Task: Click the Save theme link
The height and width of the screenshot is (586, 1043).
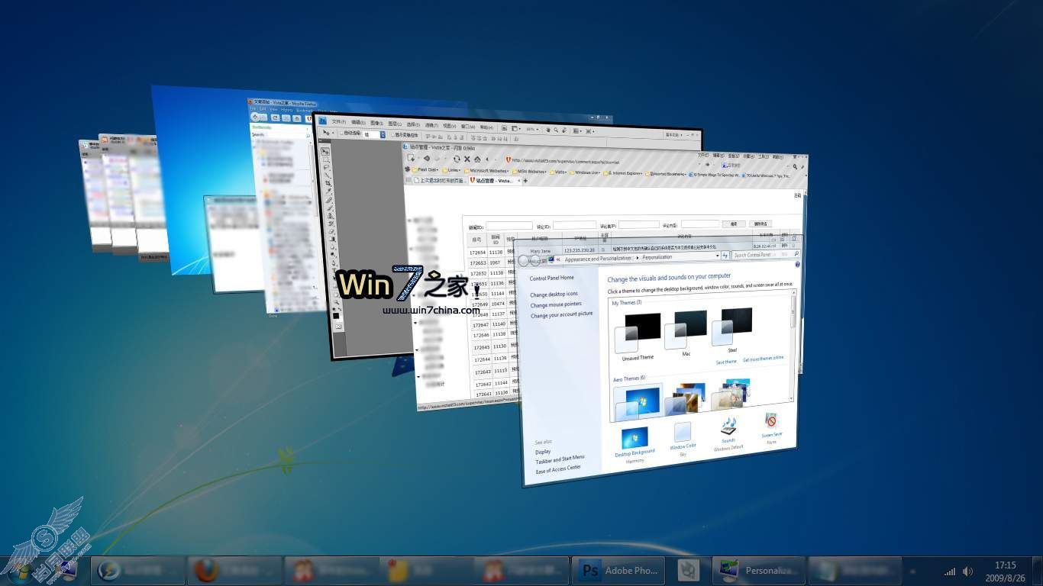Action: click(726, 361)
